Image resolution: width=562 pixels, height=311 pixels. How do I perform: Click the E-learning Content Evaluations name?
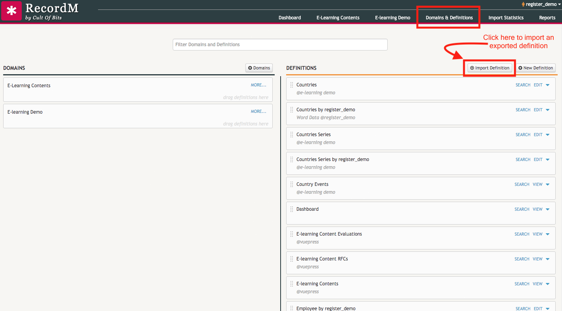[329, 234]
